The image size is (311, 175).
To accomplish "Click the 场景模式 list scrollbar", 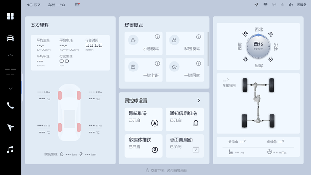I will (208, 49).
